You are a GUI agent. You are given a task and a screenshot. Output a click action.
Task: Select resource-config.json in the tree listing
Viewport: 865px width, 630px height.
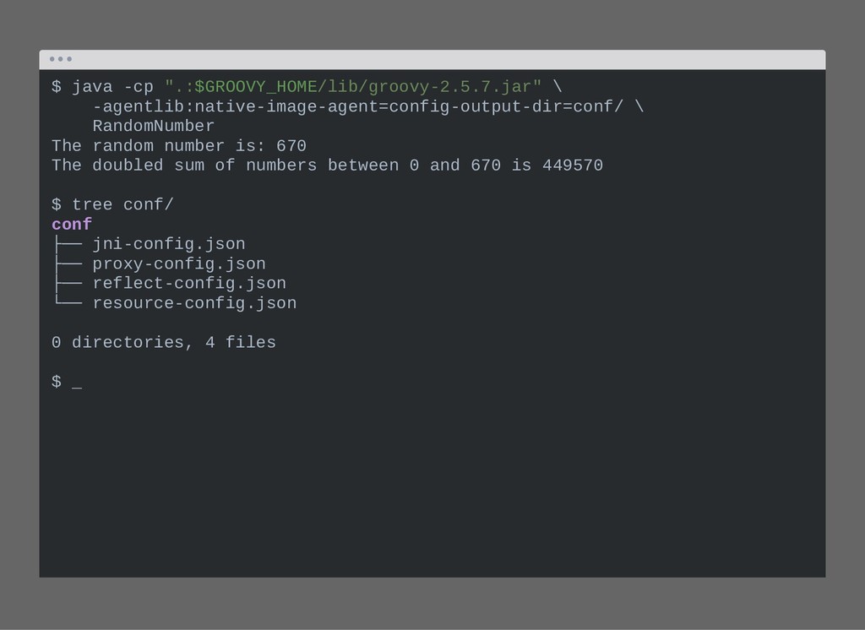click(194, 303)
